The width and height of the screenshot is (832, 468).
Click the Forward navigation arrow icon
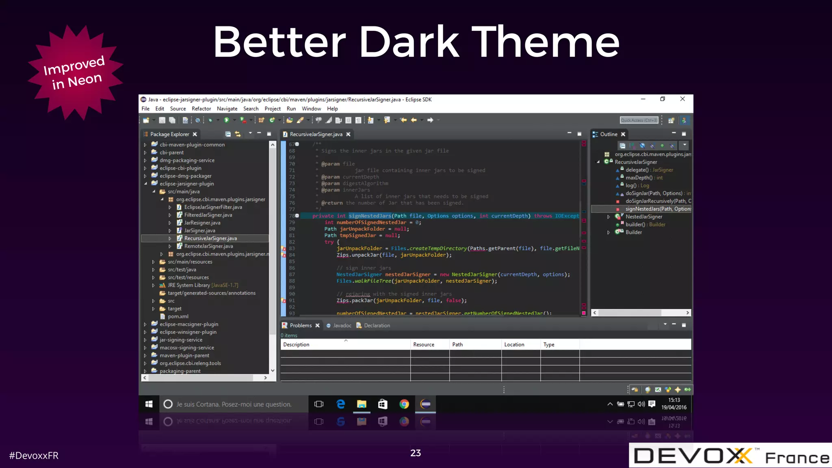pyautogui.click(x=430, y=120)
